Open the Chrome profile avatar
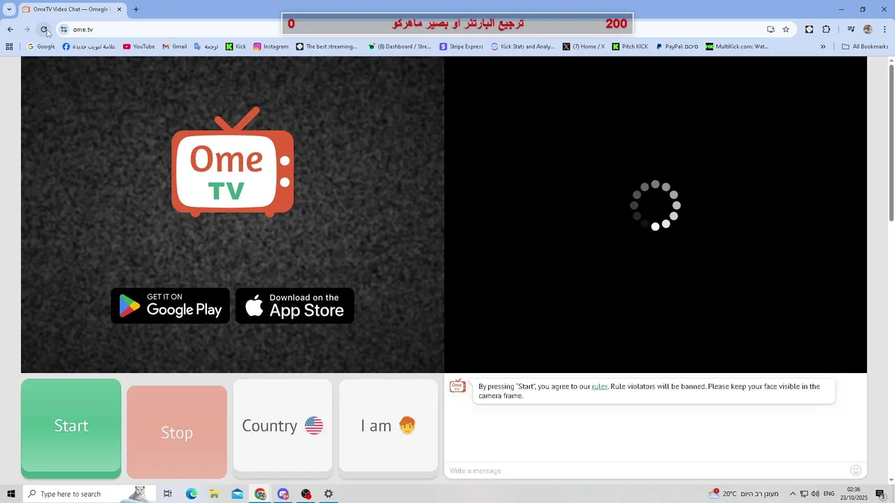This screenshot has height=503, width=895. click(868, 29)
